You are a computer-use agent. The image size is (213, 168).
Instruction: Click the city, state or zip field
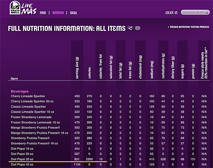(195, 12)
